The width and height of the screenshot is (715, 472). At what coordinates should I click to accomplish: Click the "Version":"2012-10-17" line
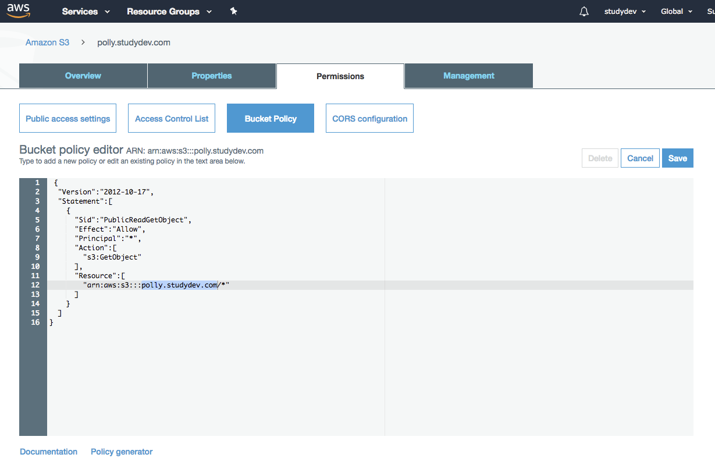[106, 192]
